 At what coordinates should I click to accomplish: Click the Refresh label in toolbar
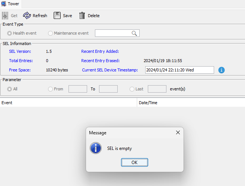pos(40,16)
